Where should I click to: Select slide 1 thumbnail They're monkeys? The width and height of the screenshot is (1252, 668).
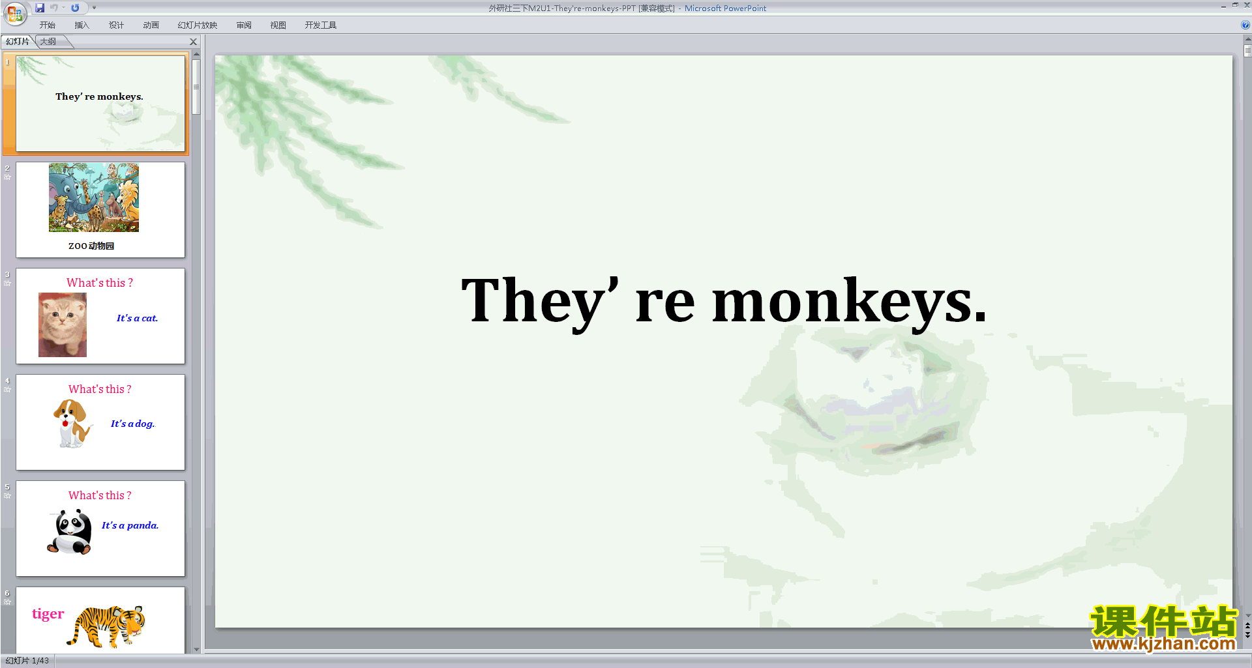point(100,104)
